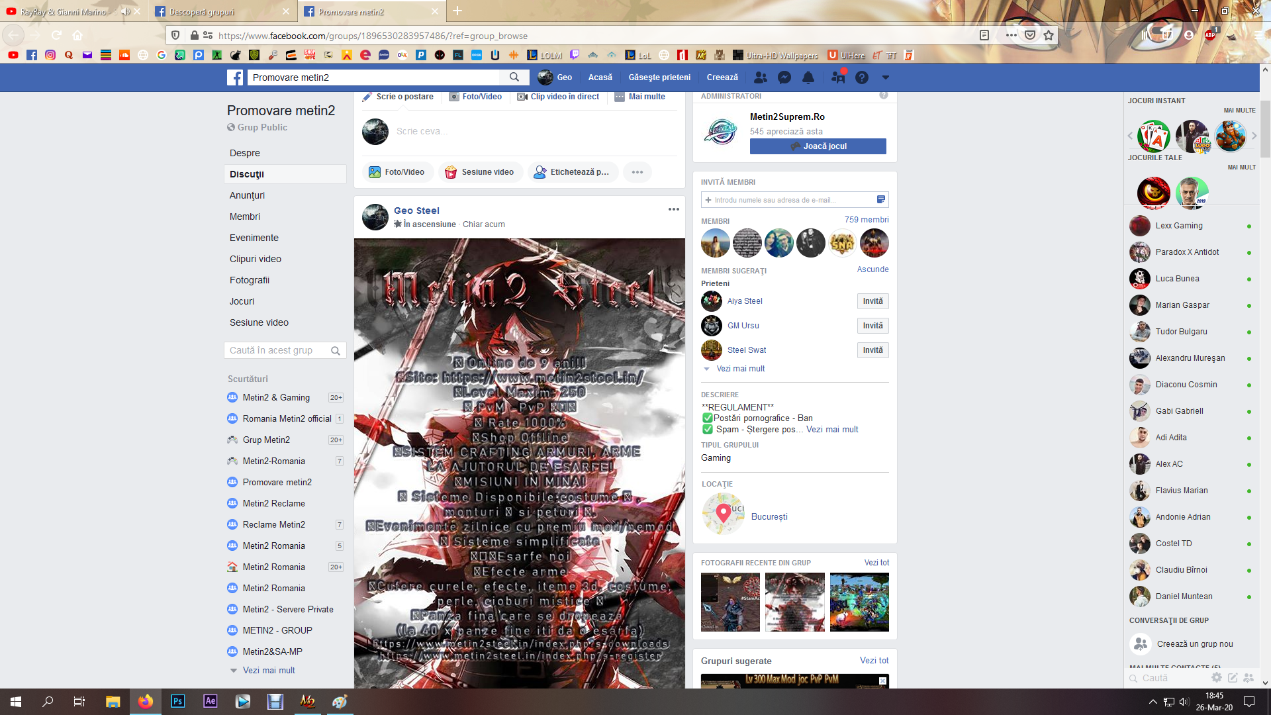The height and width of the screenshot is (715, 1271).
Task: Click the bookmark star in address bar
Action: point(1049,35)
